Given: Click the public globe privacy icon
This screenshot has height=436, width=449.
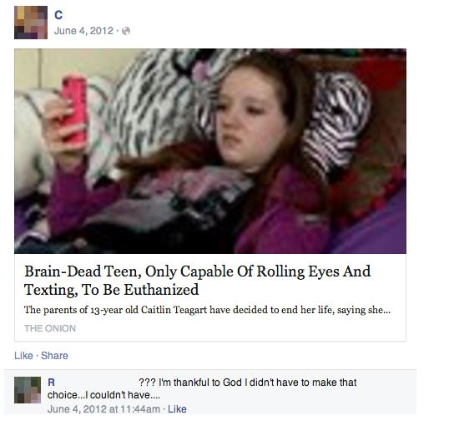Looking at the screenshot, I should (126, 31).
